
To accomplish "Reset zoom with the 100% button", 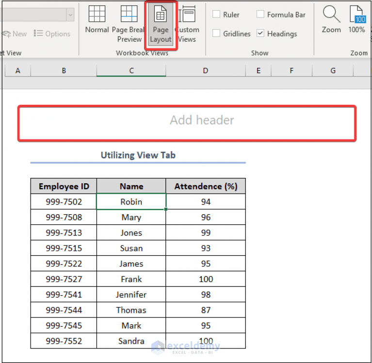I will (x=356, y=19).
